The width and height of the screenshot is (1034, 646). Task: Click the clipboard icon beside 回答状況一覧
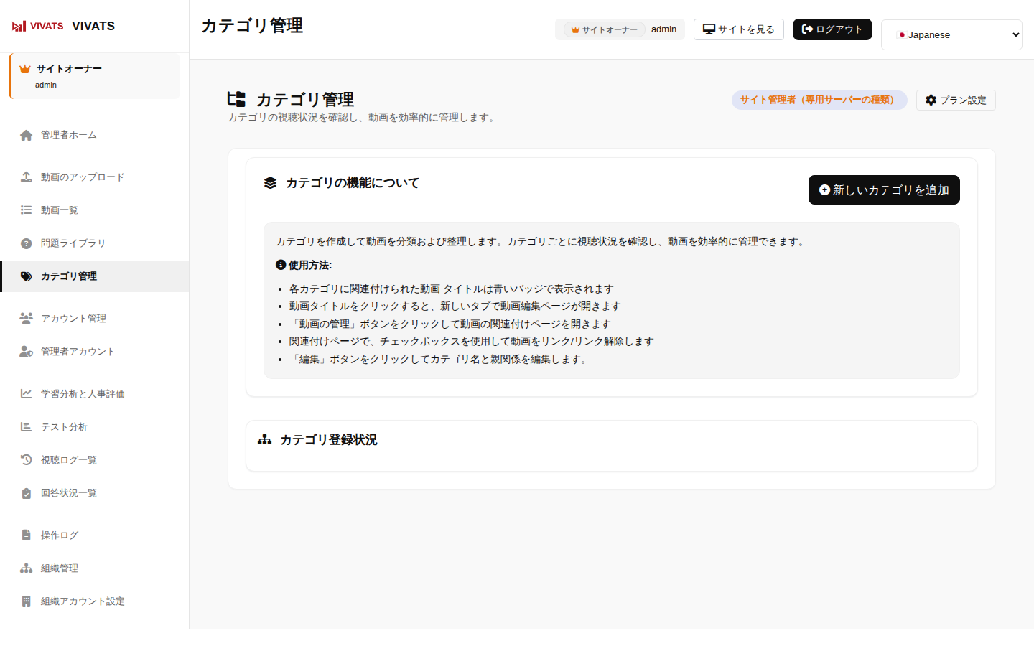coord(27,493)
